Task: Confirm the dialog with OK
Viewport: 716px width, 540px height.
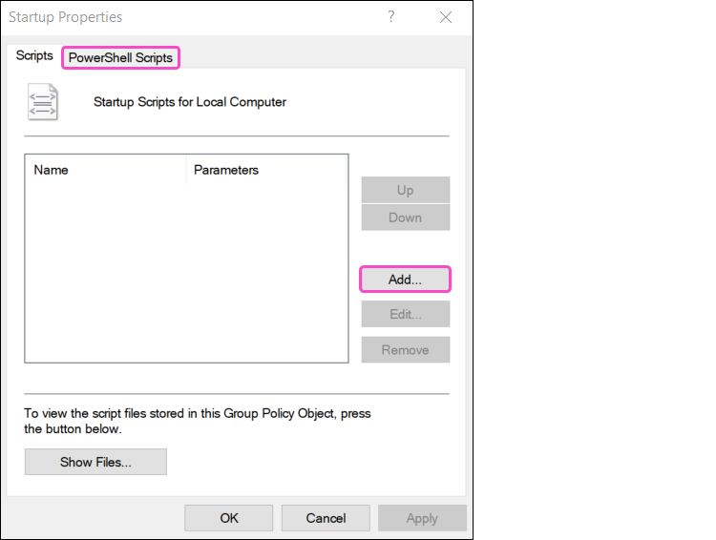Action: (x=229, y=518)
